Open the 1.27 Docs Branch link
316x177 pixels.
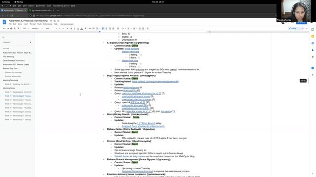pyautogui.click(x=146, y=123)
